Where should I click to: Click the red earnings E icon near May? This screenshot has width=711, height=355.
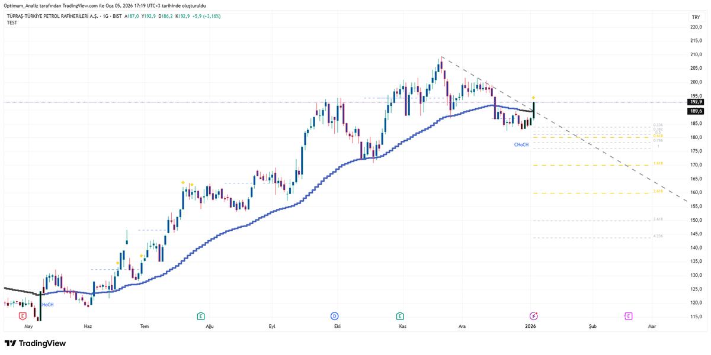pyautogui.click(x=23, y=316)
